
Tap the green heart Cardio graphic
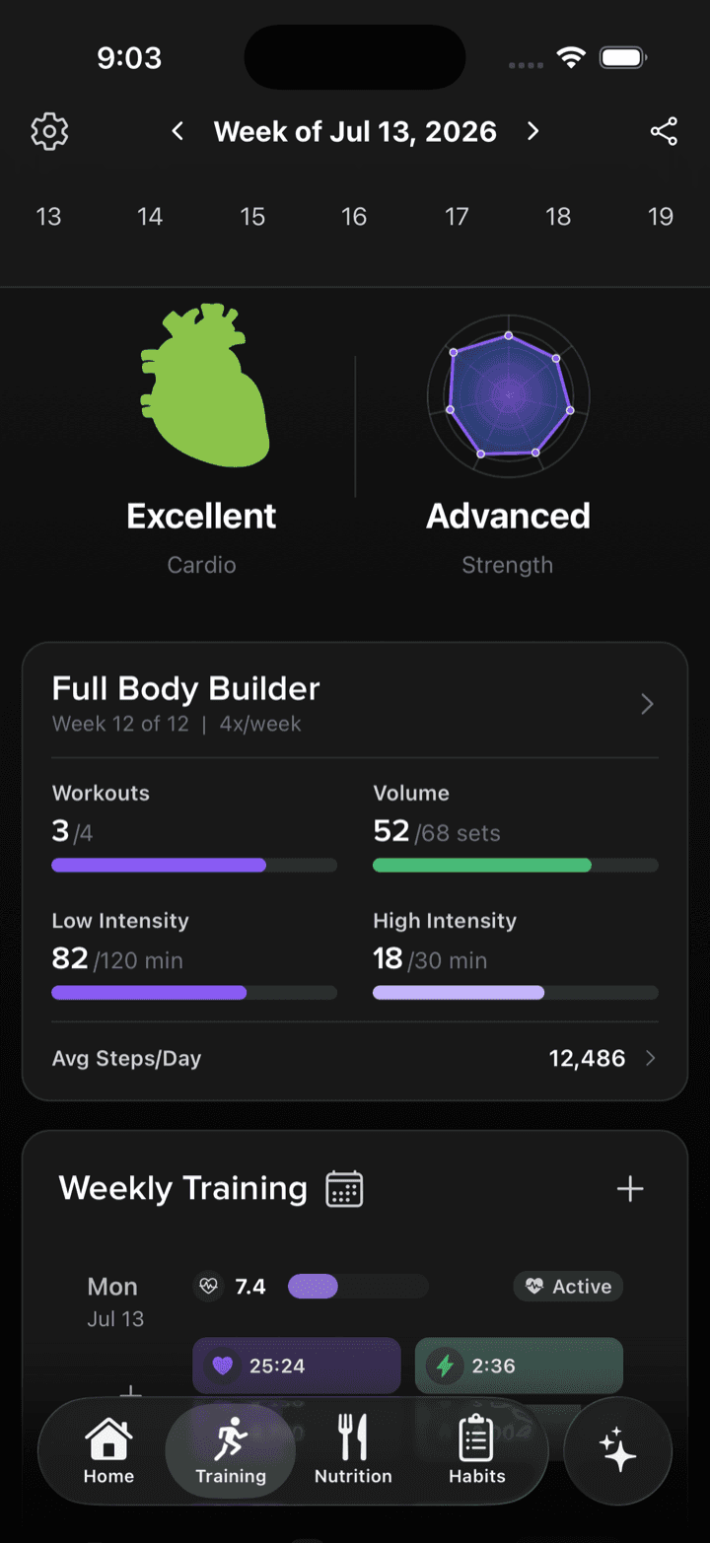pos(204,386)
